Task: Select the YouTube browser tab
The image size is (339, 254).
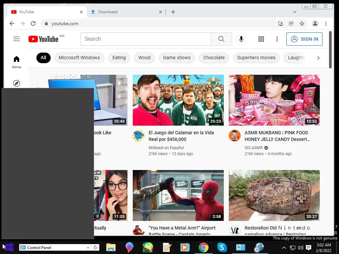Action: [x=47, y=12]
